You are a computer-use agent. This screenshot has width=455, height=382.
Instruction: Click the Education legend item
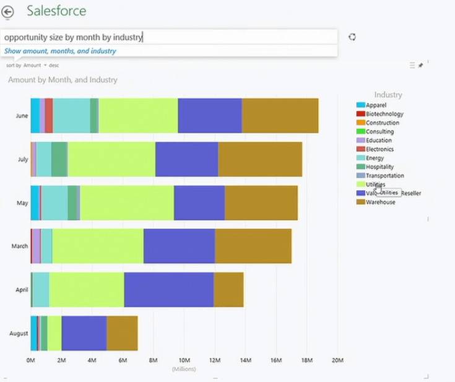(x=378, y=141)
